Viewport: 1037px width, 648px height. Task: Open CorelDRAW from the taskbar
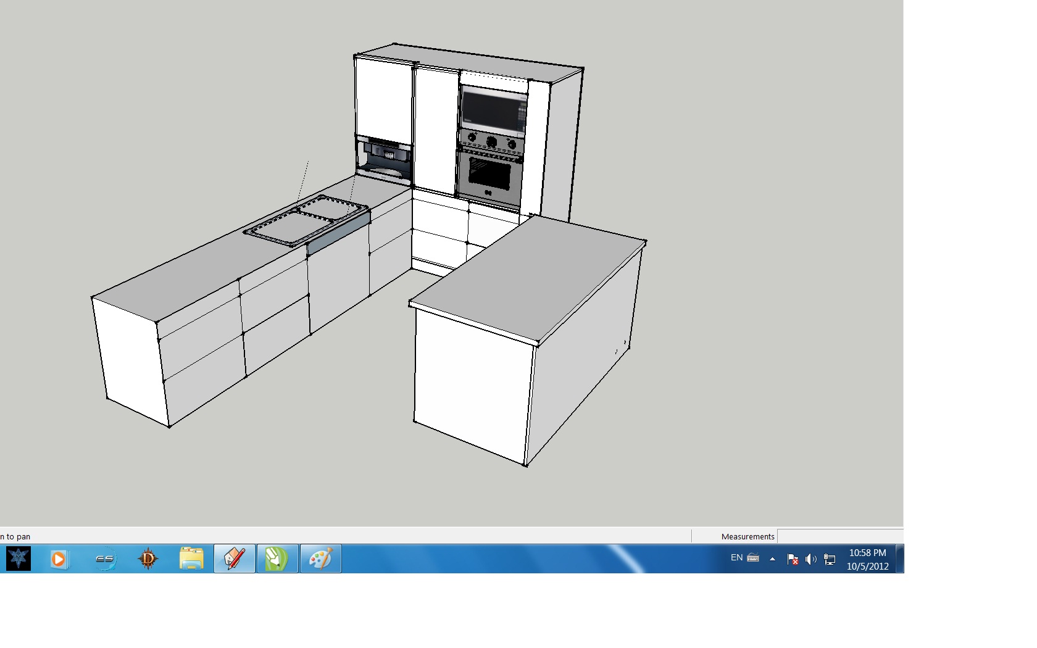click(277, 559)
